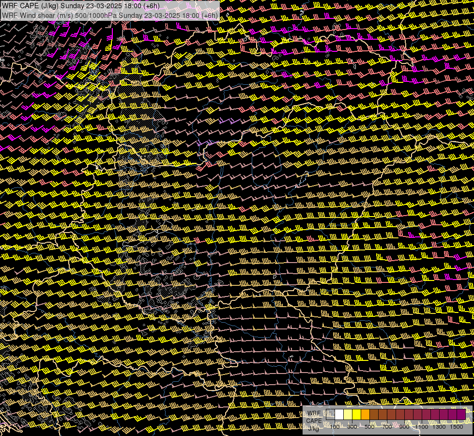Click the 300 legend value label

coord(352,427)
